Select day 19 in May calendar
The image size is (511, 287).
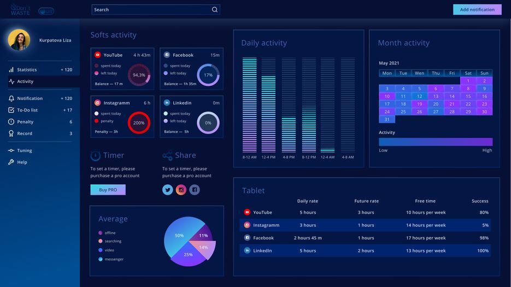click(419, 104)
